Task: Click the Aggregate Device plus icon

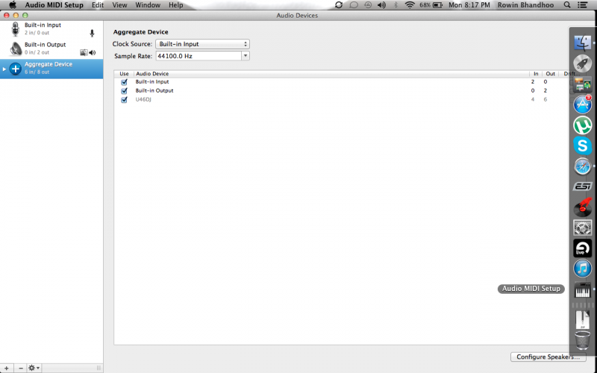Action: [15, 69]
